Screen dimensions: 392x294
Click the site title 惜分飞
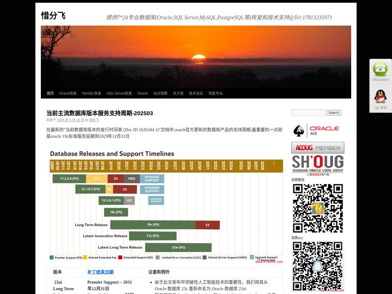click(x=53, y=15)
